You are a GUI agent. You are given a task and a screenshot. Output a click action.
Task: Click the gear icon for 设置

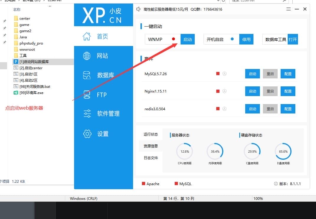87,134
